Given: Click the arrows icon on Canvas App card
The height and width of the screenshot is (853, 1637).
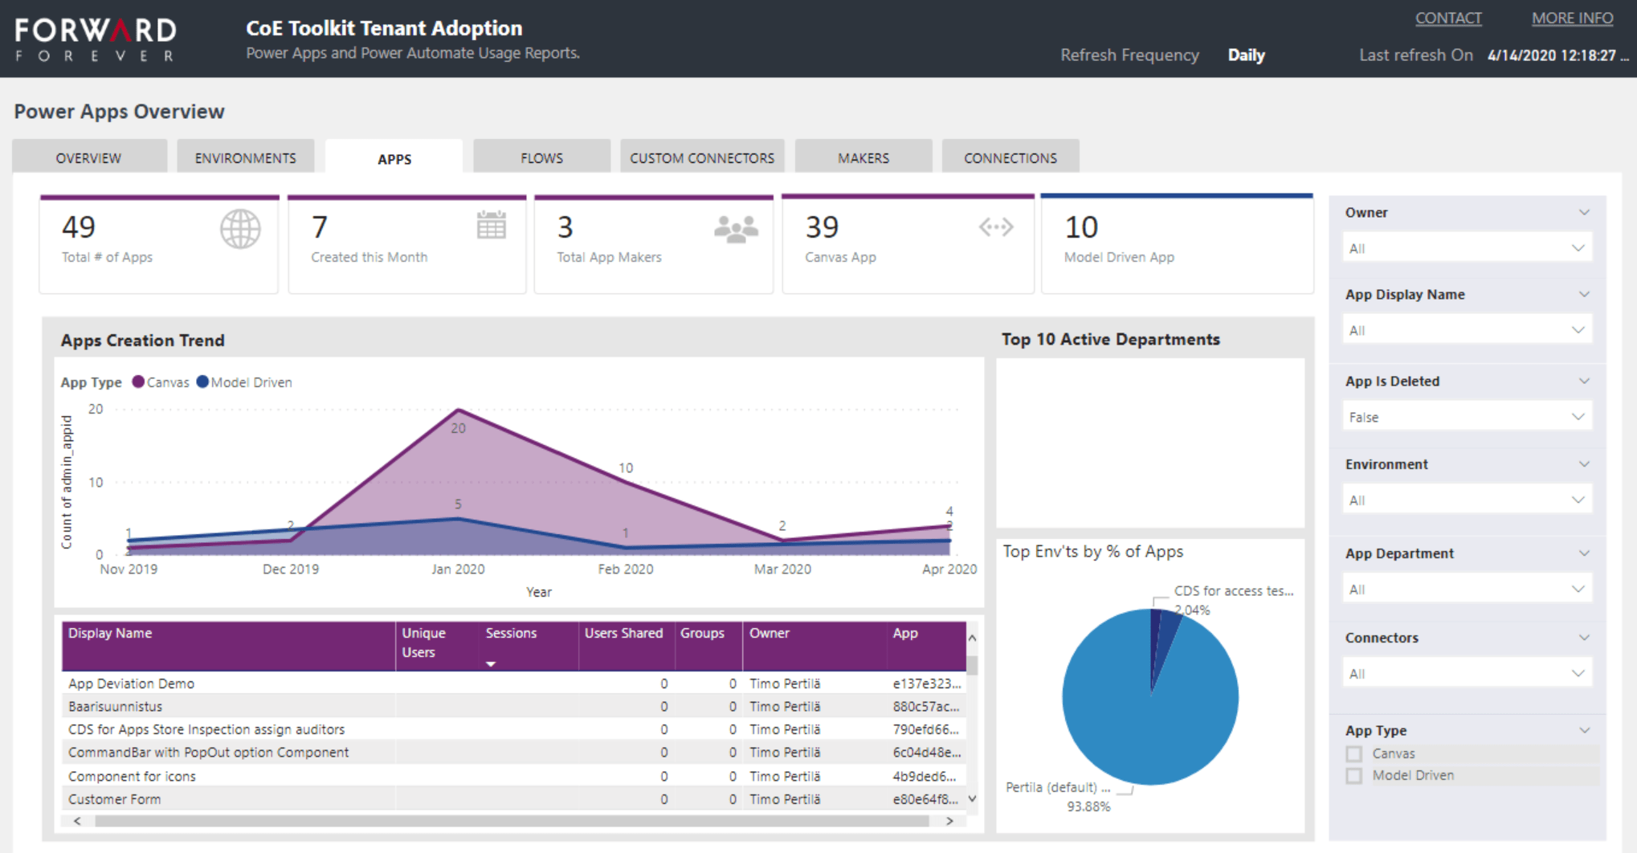Looking at the screenshot, I should (996, 227).
